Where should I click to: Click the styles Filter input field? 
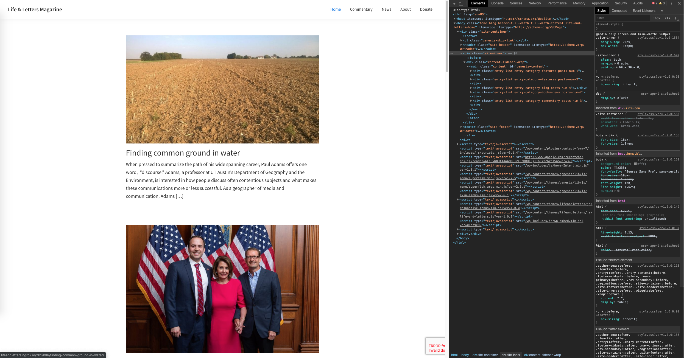(x=622, y=18)
